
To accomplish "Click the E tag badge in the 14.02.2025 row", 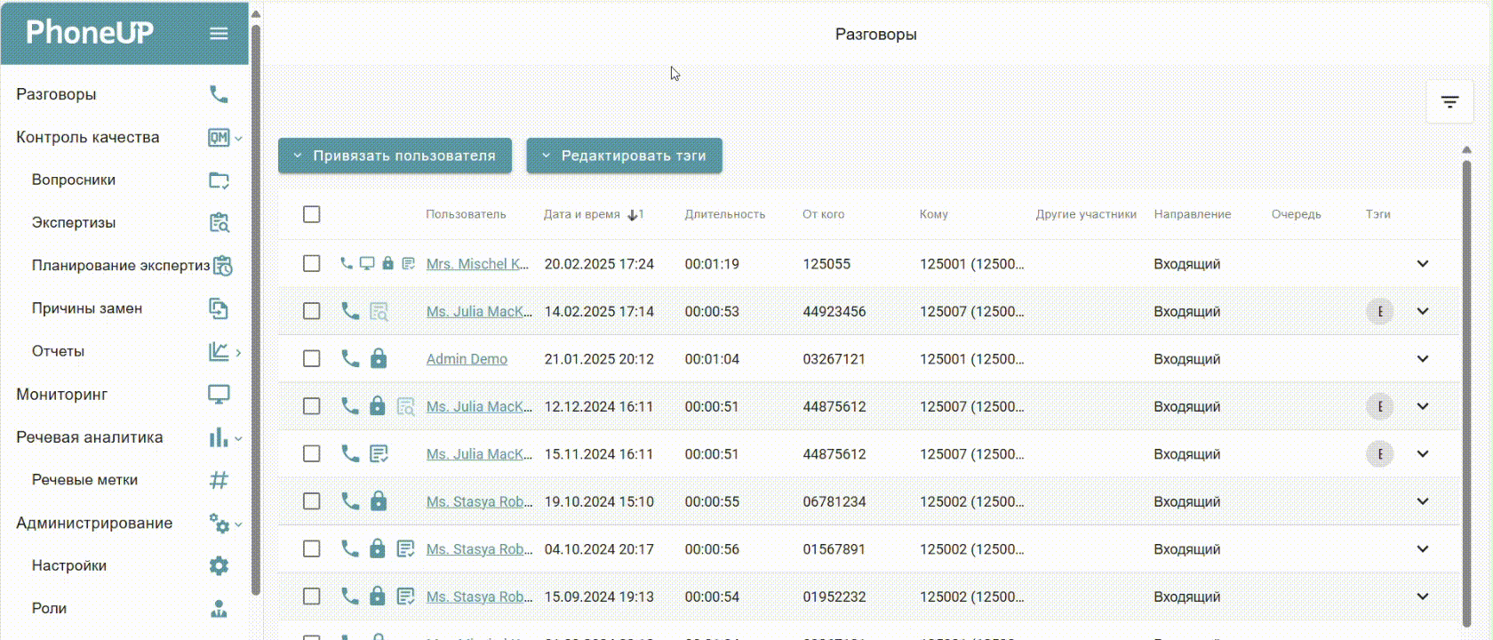I will [1379, 311].
